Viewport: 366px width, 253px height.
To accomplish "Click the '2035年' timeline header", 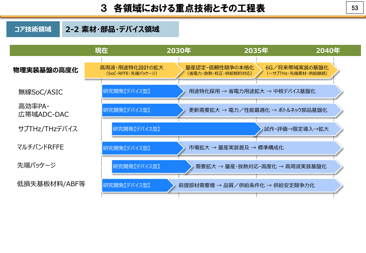I will 256,50.
